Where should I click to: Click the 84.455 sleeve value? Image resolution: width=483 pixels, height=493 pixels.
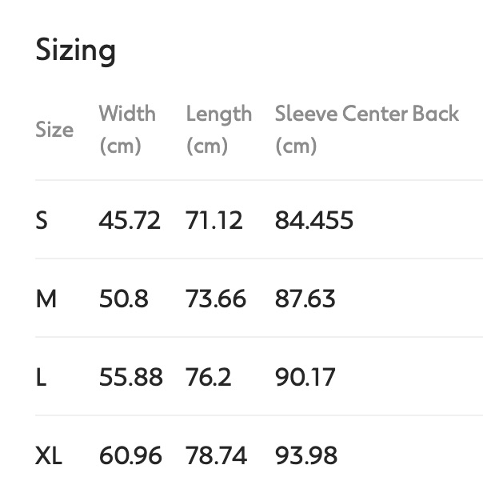click(x=313, y=220)
